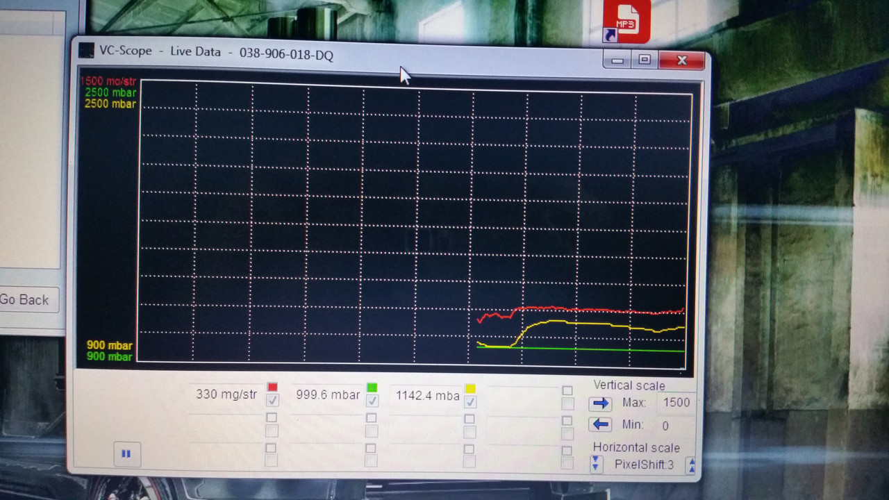889x500 pixels.
Task: Click the red trace color swatch
Action: 272,387
